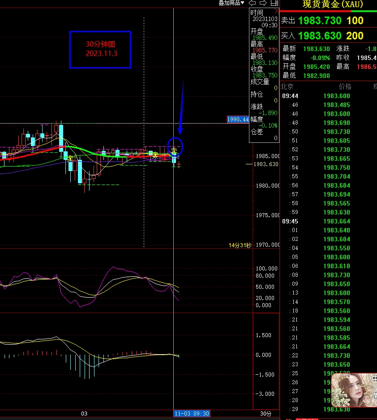Click the 1990.44 crosshair price label
Image resolution: width=377 pixels, height=420 pixels.
pyautogui.click(x=238, y=120)
